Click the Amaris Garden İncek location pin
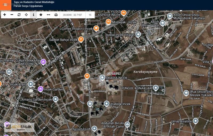Image resolution: width=213 pixels, height=136 pixels. click(x=55, y=99)
